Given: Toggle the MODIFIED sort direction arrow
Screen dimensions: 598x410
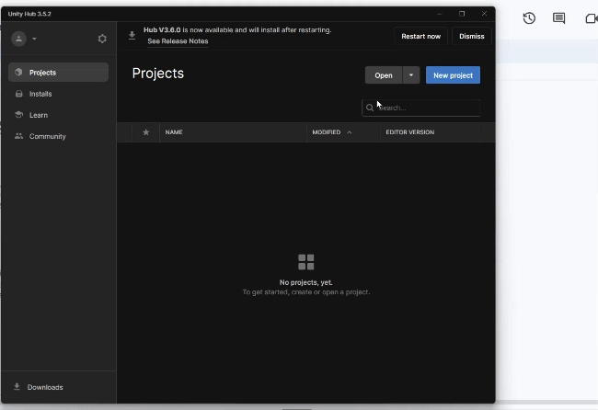Looking at the screenshot, I should tap(350, 132).
